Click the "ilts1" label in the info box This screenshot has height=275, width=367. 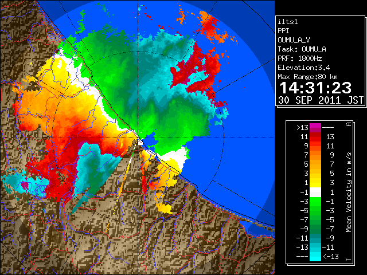pyautogui.click(x=288, y=22)
